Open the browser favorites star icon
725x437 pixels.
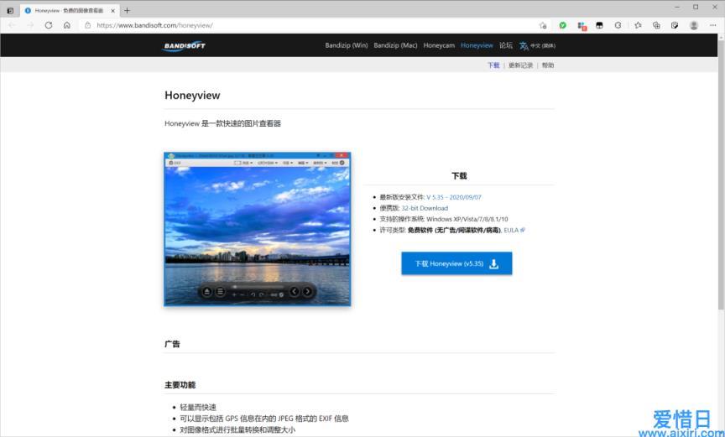636,25
